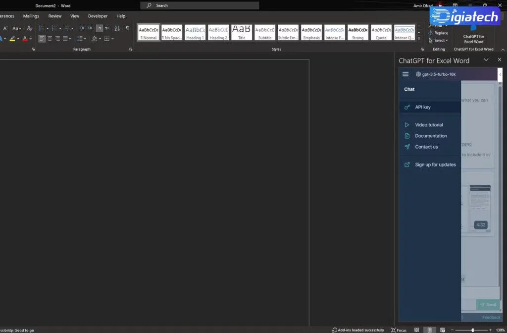Screen dimensions: 507x333
Task: Expand the Styles gallery more arrow
Action: (x=419, y=39)
